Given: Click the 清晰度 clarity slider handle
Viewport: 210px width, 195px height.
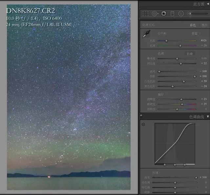Looking at the screenshot, I should coord(181,99).
